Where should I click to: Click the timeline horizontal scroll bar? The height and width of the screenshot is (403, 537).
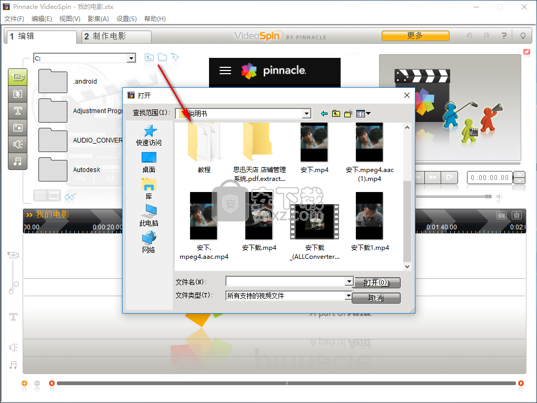(286, 383)
